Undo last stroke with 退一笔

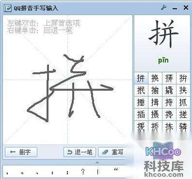tap(80, 152)
